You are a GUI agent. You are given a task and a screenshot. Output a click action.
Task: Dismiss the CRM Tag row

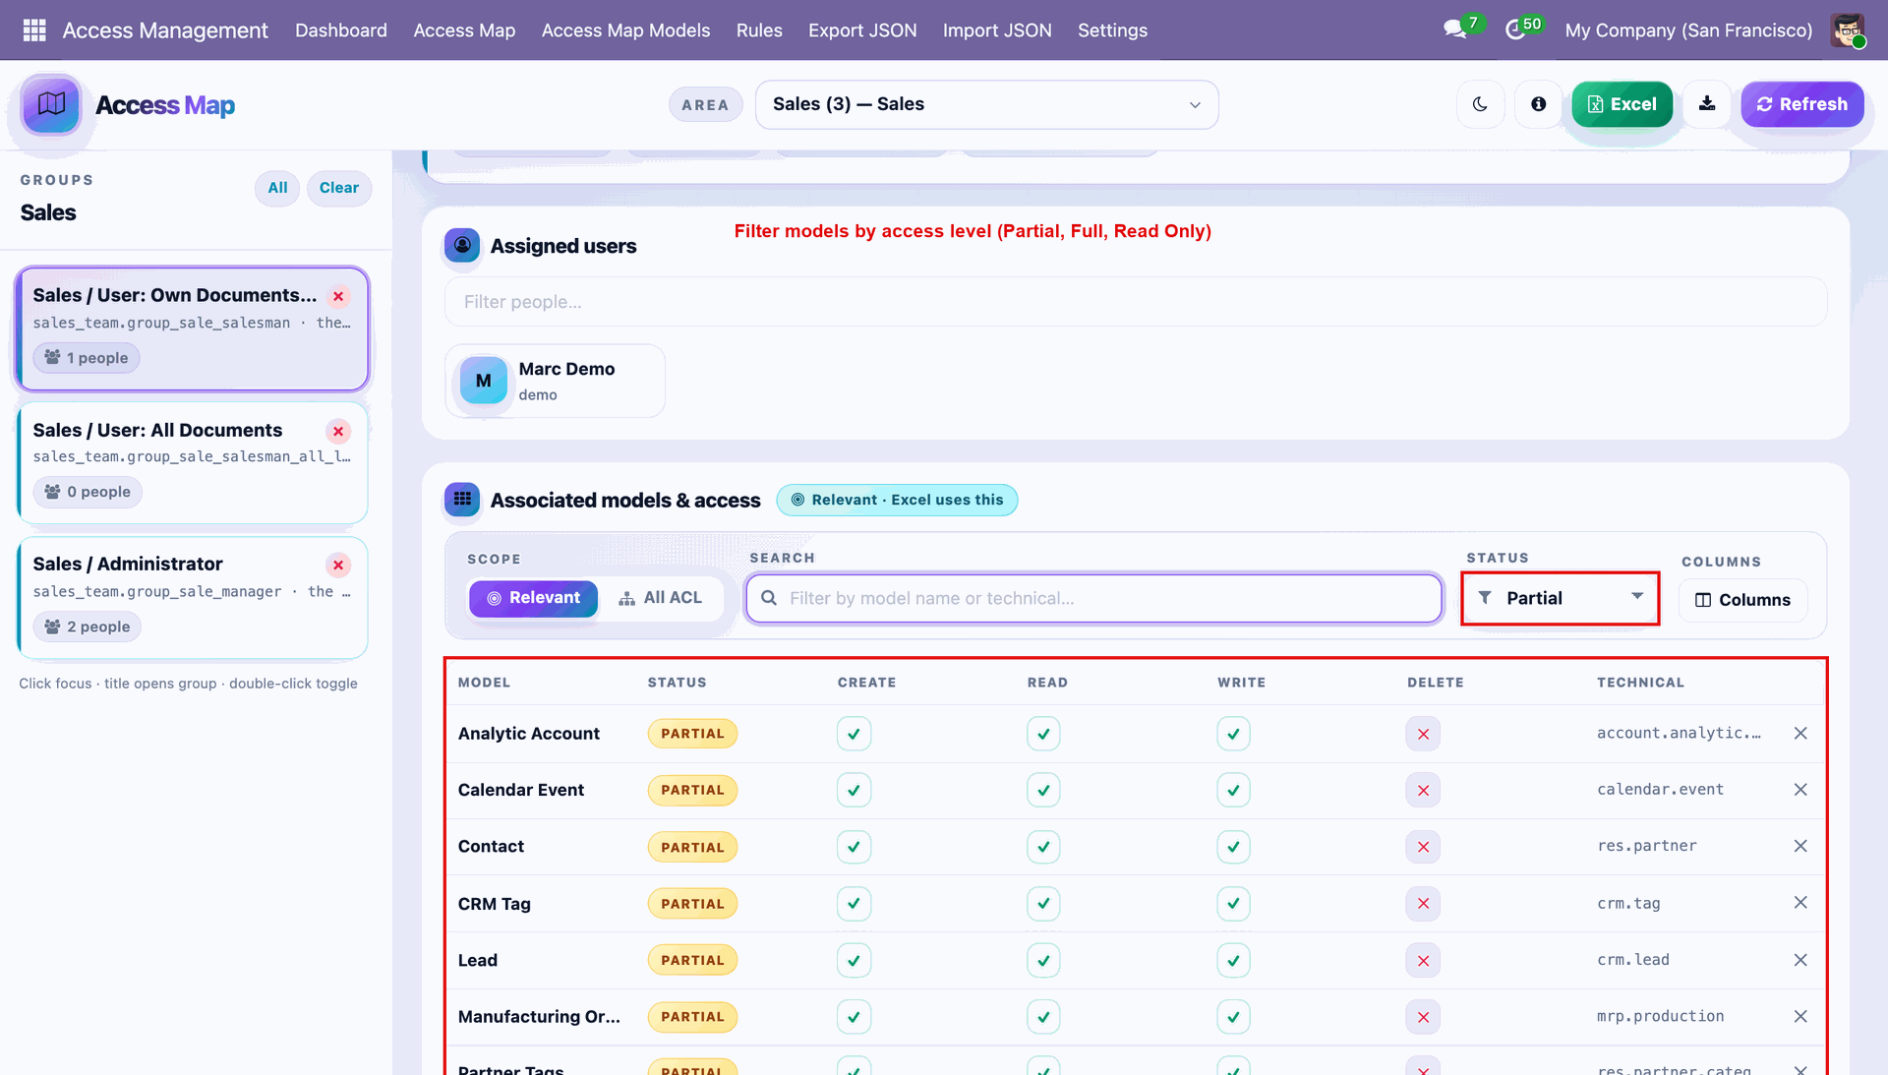tap(1800, 903)
